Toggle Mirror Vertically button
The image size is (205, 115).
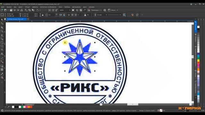point(64,15)
